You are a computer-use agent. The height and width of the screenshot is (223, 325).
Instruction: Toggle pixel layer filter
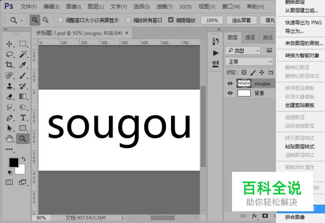269,50
